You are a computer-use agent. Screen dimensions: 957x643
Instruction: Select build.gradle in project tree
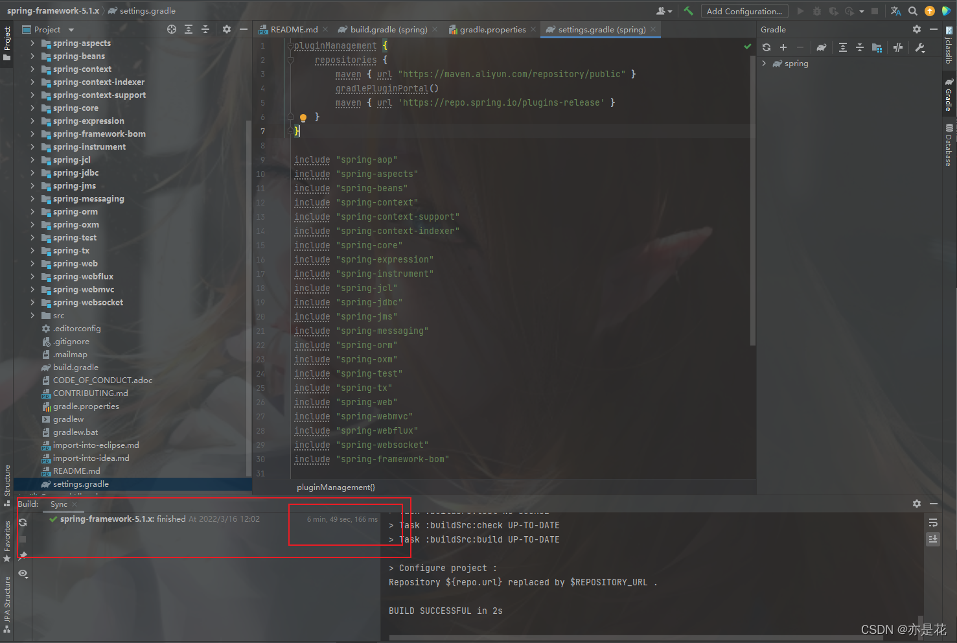coord(76,368)
